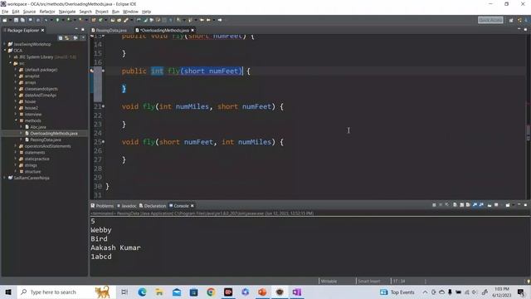
Task: Open the Source menu
Action: click(29, 12)
